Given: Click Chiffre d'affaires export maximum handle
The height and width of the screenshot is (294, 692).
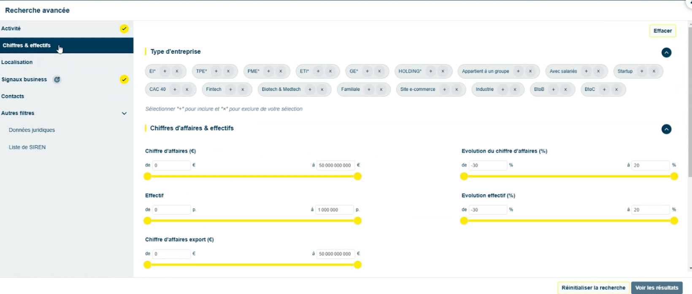Looking at the screenshot, I should click(x=358, y=265).
